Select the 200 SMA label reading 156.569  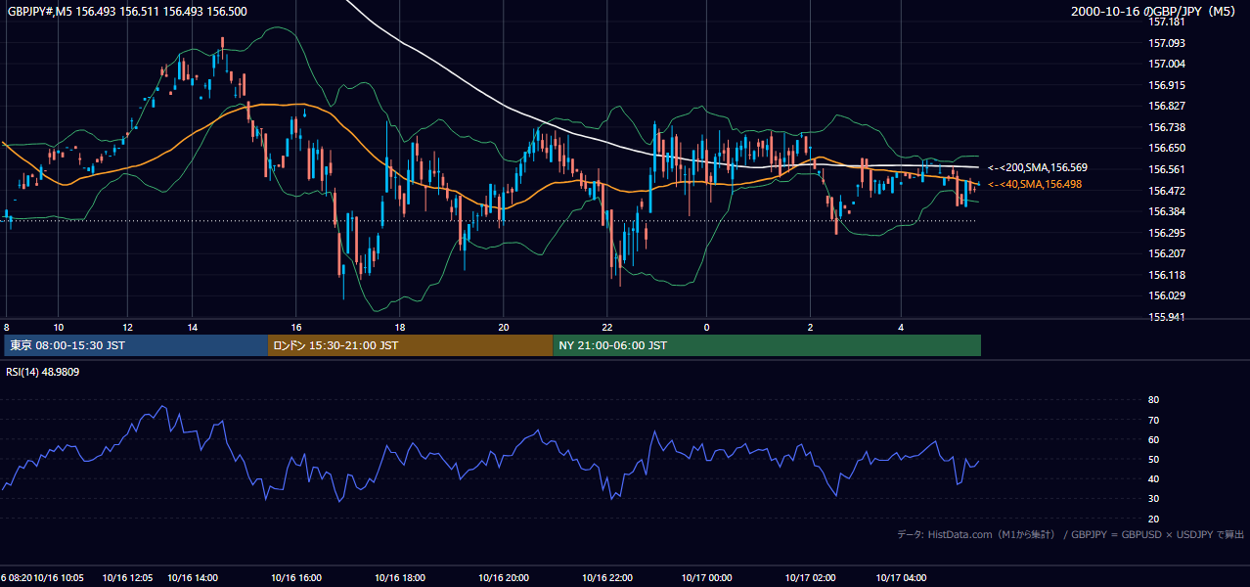1038,168
